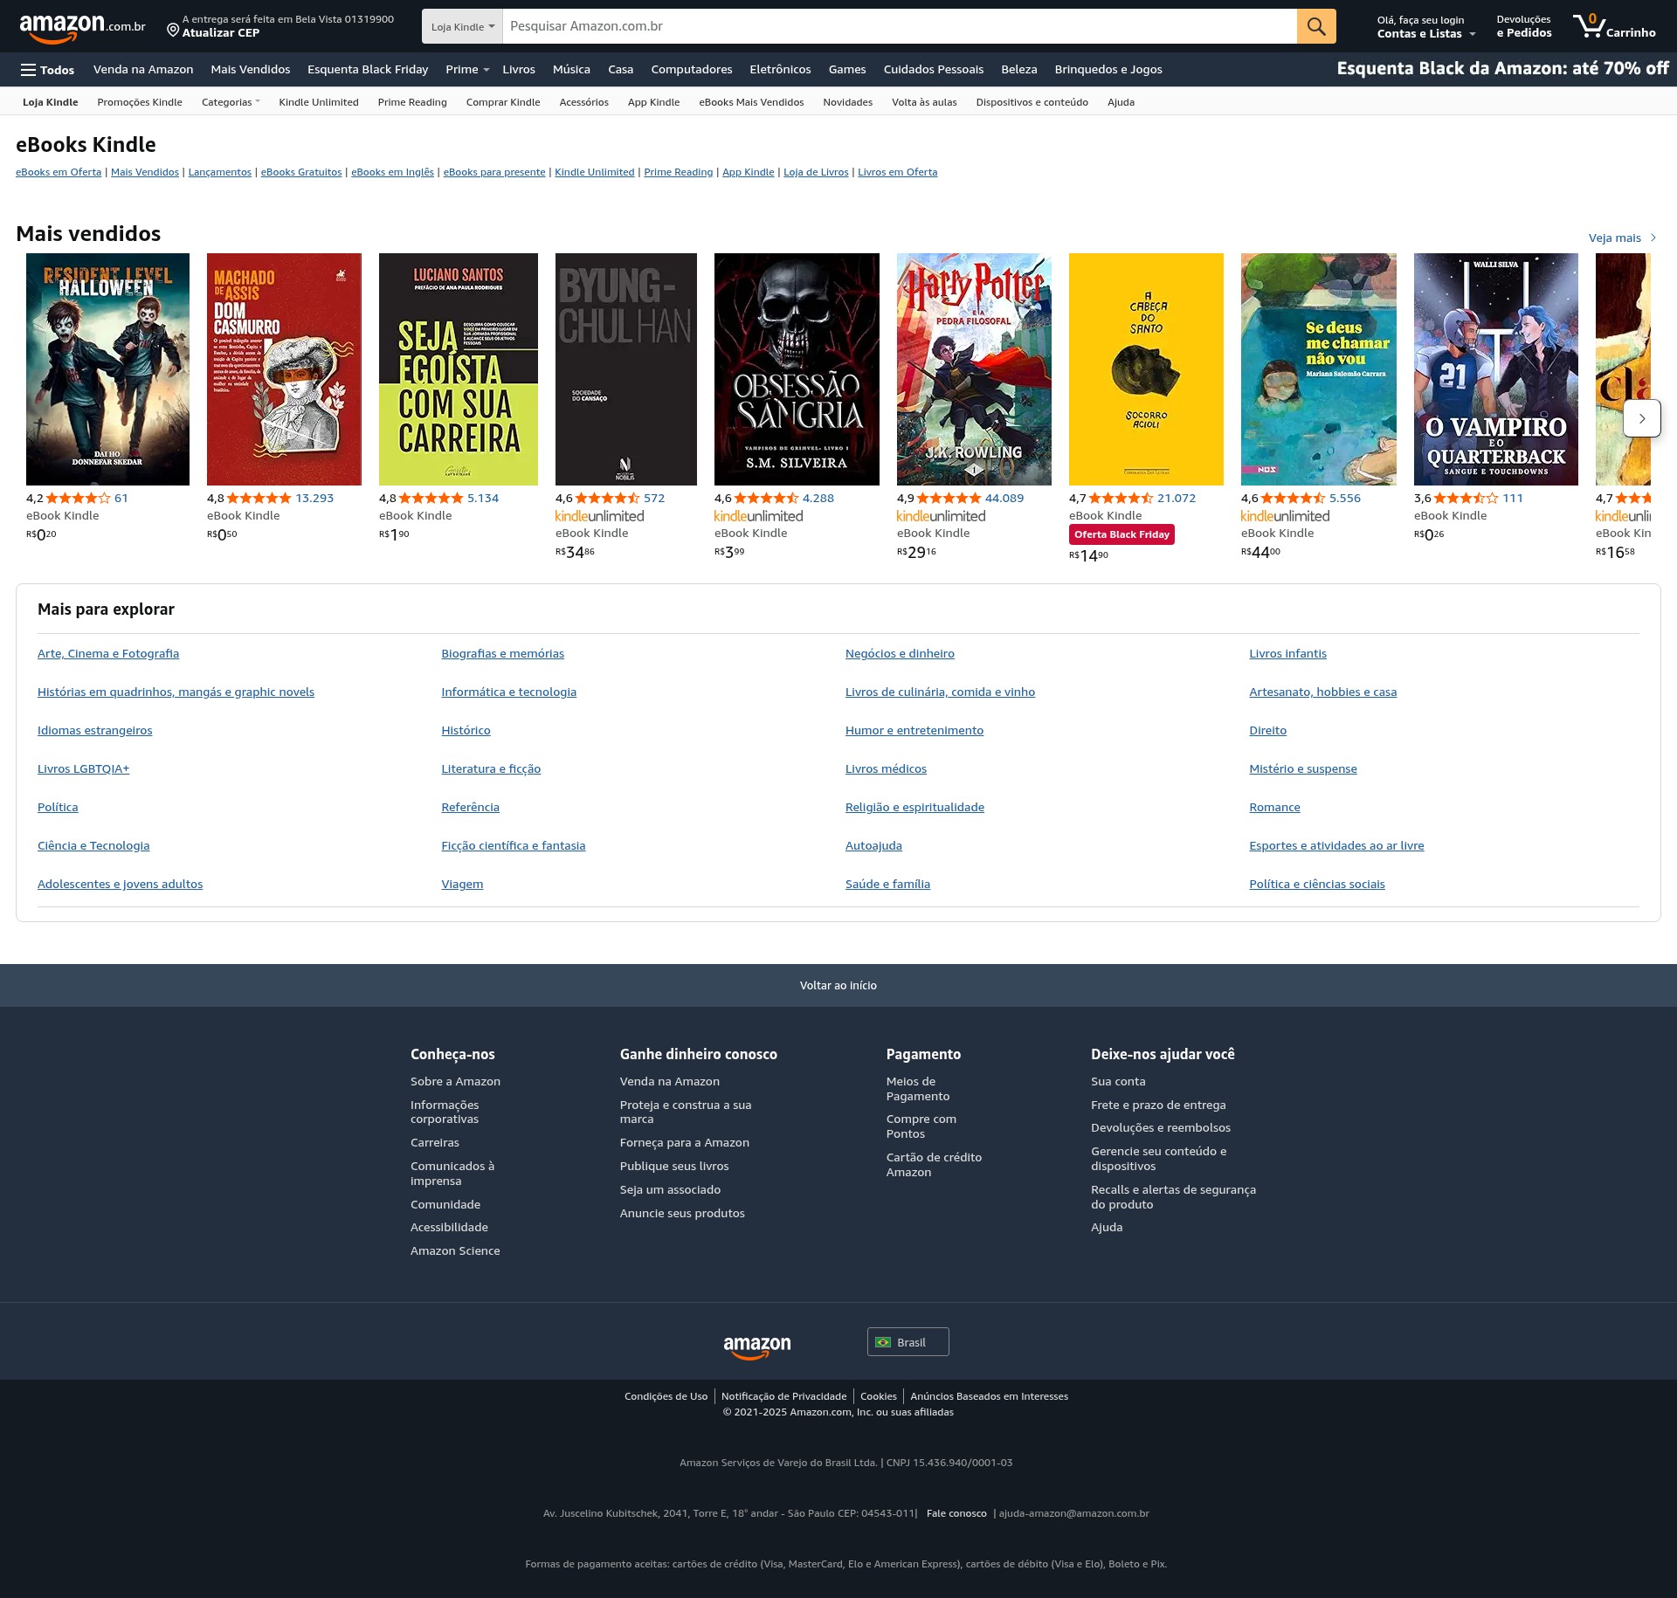Open Cookies footer link
This screenshot has width=1677, height=1598.
click(878, 1396)
